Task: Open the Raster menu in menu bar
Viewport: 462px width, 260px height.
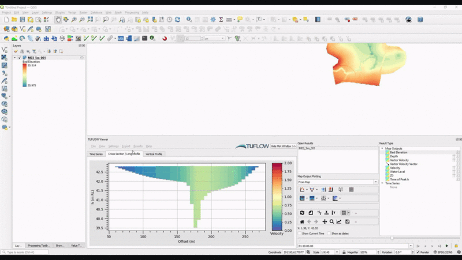Action: click(83, 12)
